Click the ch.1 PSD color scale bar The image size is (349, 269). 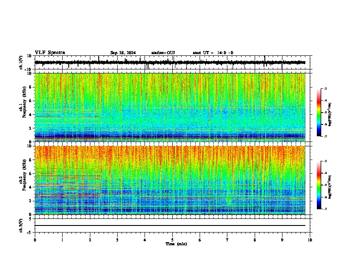click(x=319, y=113)
